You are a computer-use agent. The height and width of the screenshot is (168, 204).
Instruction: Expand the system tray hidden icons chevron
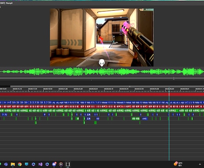pyautogui.click(x=200, y=164)
